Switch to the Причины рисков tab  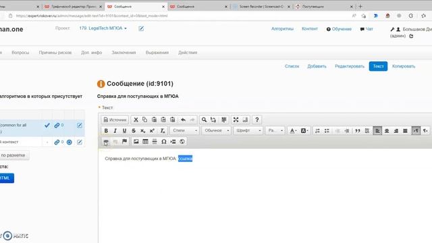(x=55, y=53)
